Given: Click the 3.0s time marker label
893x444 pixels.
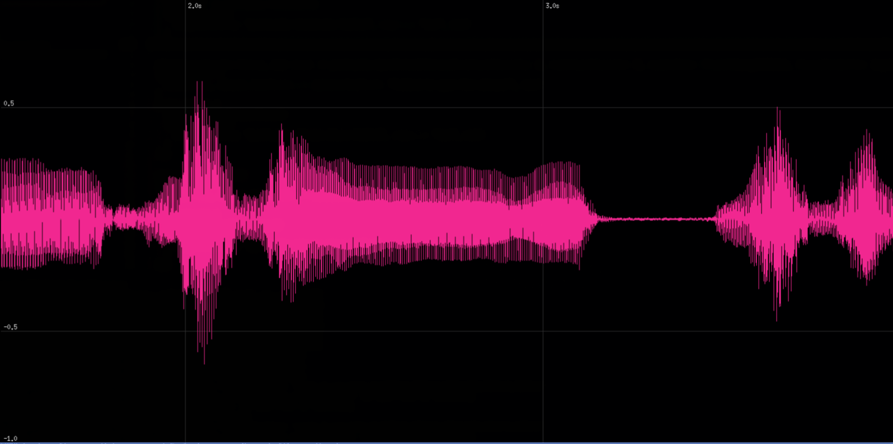Looking at the screenshot, I should coord(552,6).
